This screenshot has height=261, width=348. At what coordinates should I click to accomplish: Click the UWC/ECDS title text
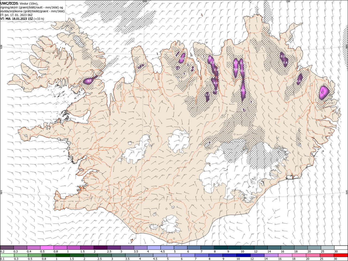pyautogui.click(x=9, y=3)
